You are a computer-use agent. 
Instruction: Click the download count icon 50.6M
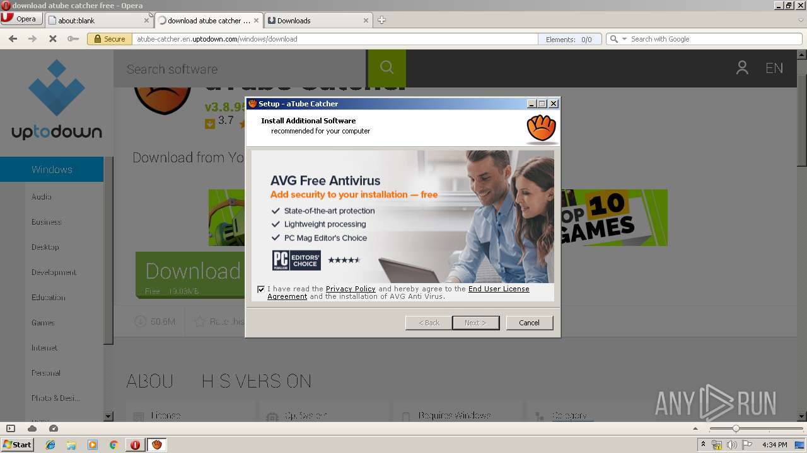(140, 322)
